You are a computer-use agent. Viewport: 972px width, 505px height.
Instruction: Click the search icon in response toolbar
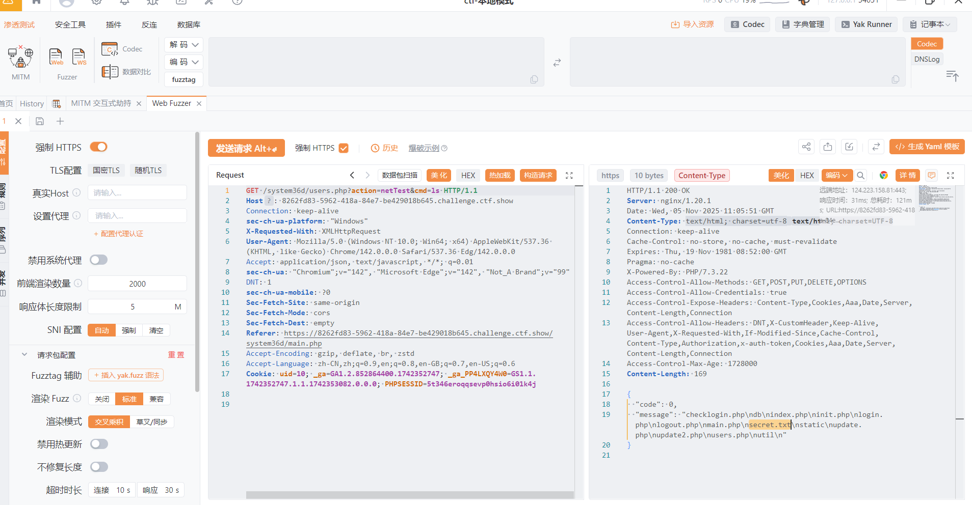(x=860, y=175)
